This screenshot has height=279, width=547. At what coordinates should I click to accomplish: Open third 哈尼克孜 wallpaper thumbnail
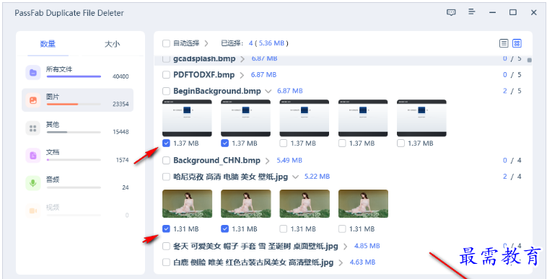[305, 204]
